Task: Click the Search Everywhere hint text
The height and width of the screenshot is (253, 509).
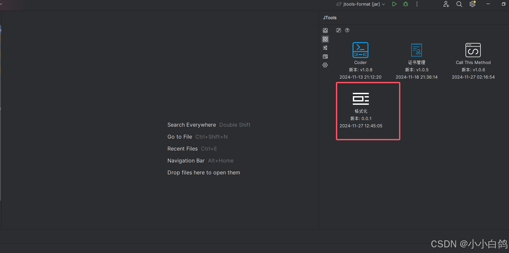Action: coord(192,125)
